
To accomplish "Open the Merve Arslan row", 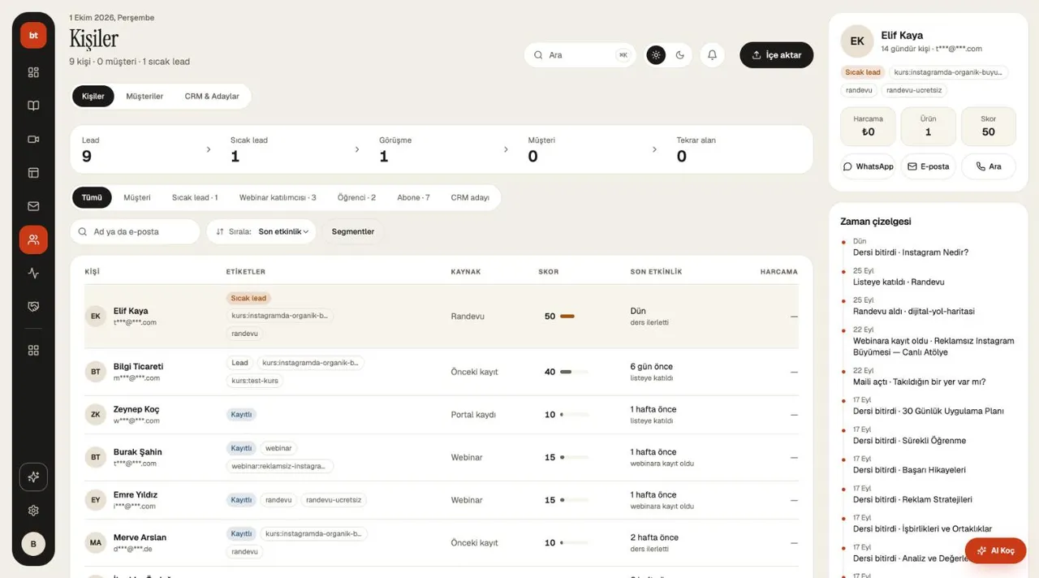I will pos(442,543).
